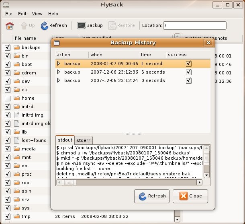The height and width of the screenshot is (224, 245).
Task: Select the "5 seconds" time cell
Action: pos(153,72)
